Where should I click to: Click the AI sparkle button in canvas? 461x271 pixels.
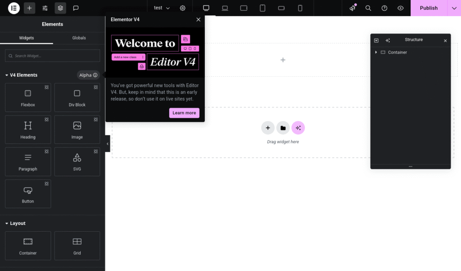point(298,128)
